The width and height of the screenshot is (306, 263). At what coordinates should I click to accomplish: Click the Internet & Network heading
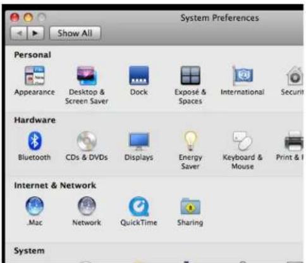55,186
